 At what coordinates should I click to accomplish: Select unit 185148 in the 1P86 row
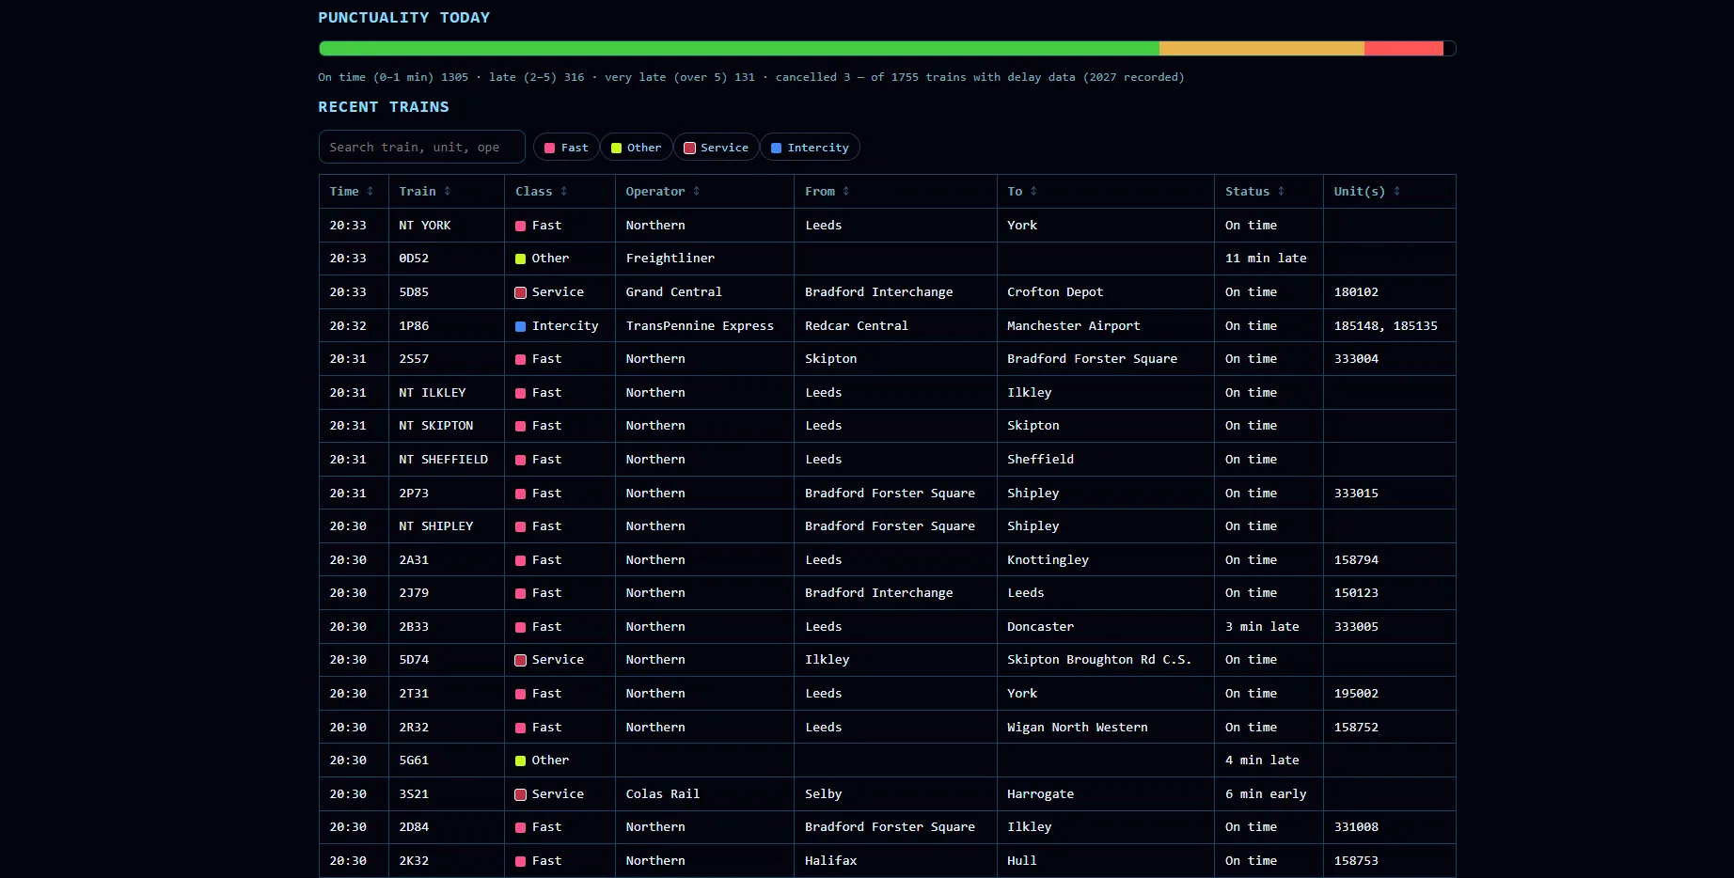[1356, 326]
